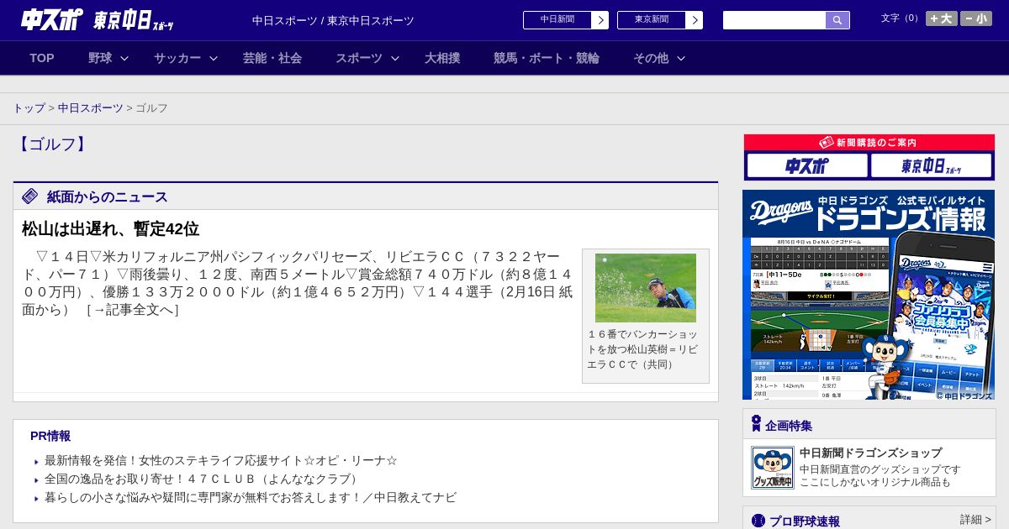Open 競馬・ボート・競輪 navigation item
The height and width of the screenshot is (529, 1009).
point(547,58)
